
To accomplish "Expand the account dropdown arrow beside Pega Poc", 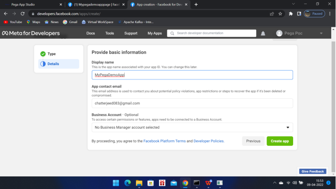I will pos(321,33).
